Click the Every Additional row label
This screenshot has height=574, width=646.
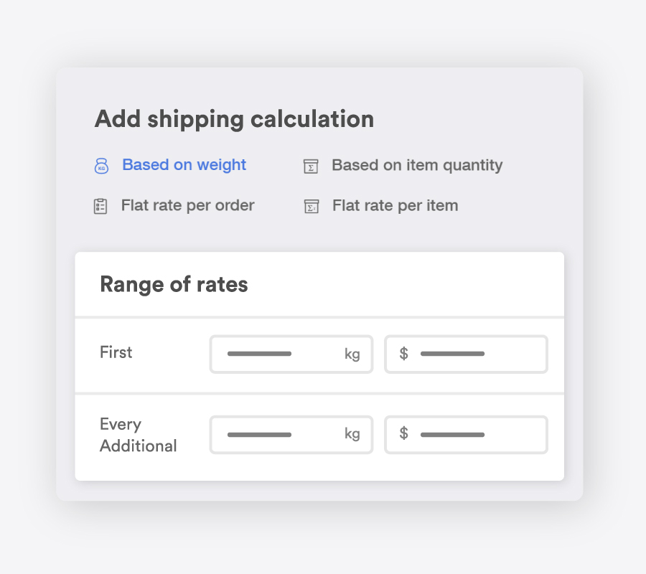(139, 435)
